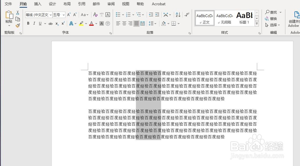Insert enclosed character icon
Image resolution: width=300 pixels, height=166 pixels.
(x=108, y=23)
